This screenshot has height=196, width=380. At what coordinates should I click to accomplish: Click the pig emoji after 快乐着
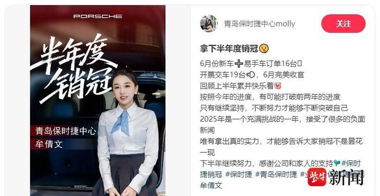click(x=278, y=86)
